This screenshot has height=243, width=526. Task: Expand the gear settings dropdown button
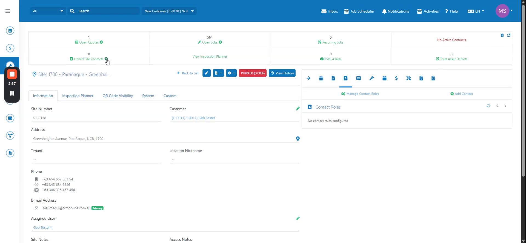(x=231, y=73)
